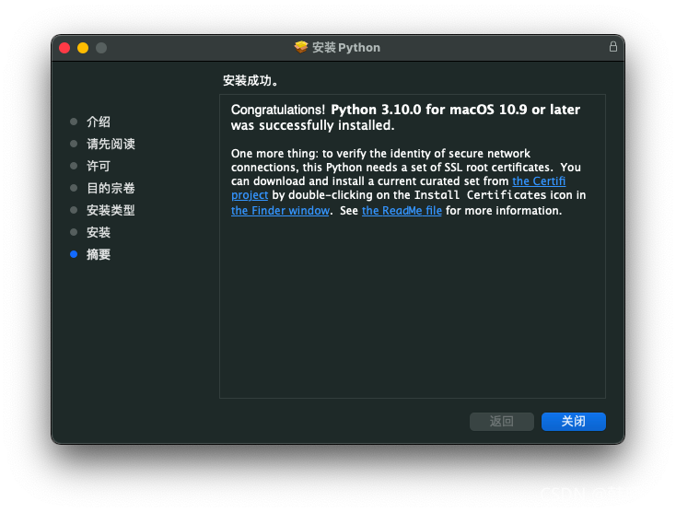Click the blue 关闭 button

pos(574,421)
